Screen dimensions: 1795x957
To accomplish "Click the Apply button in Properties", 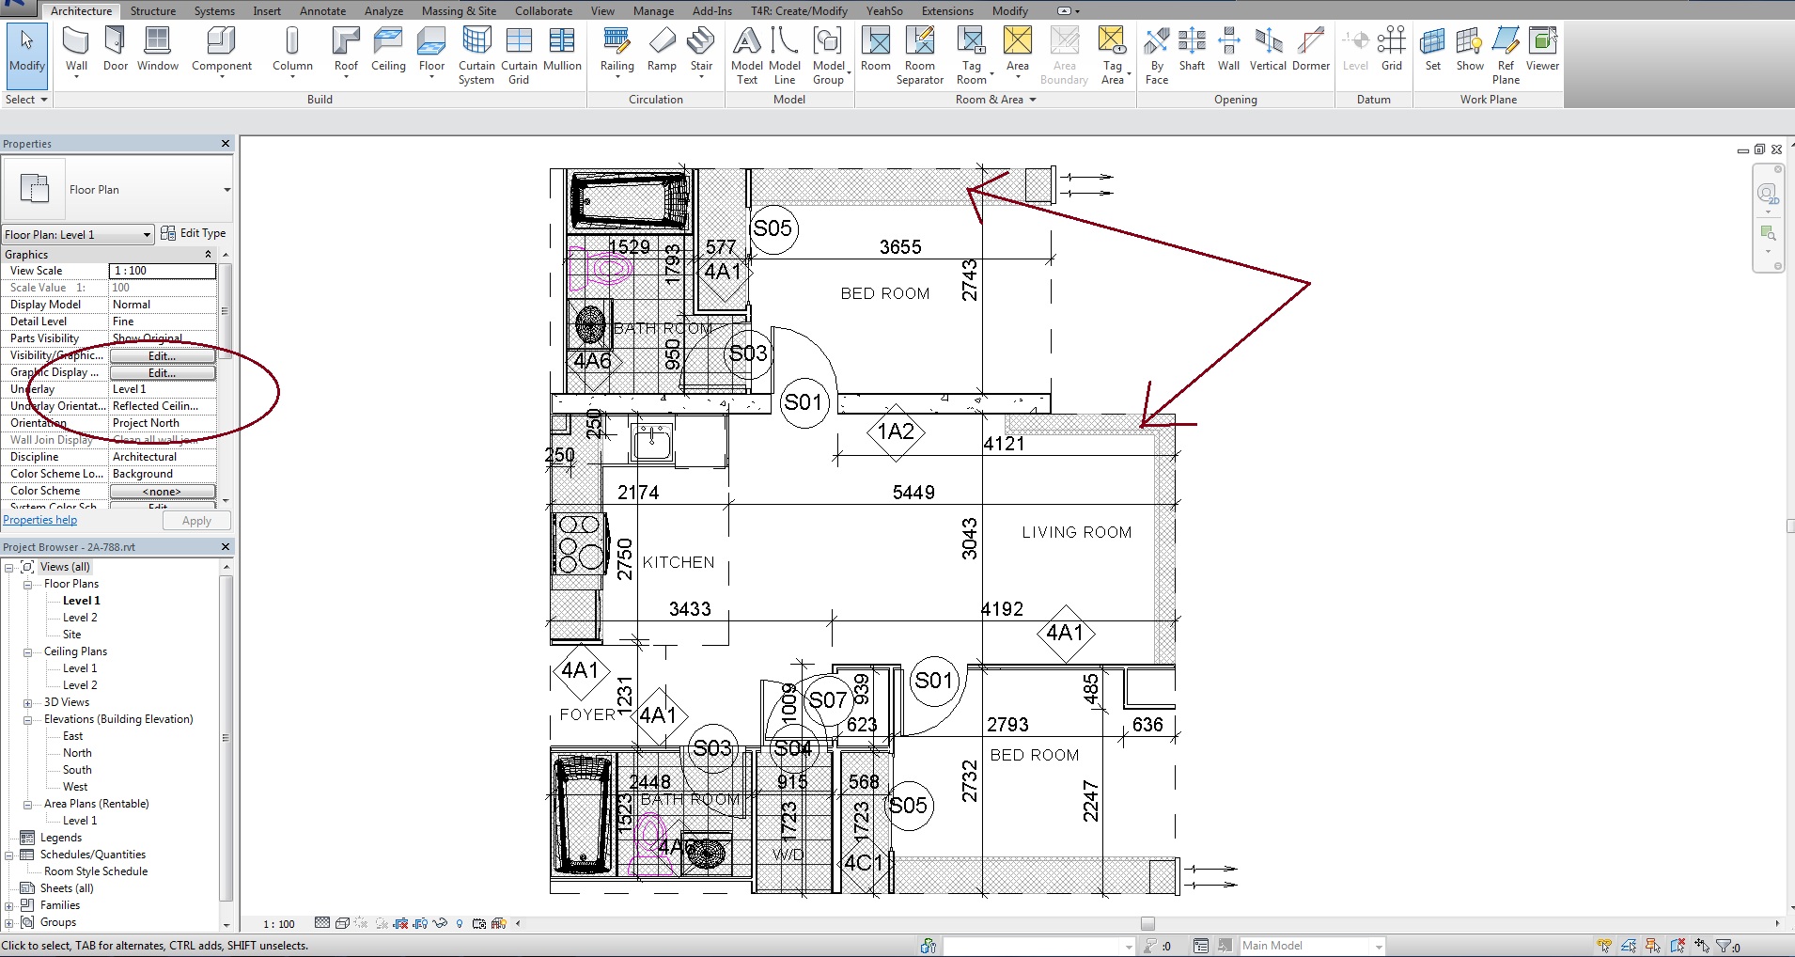I will pos(196,521).
